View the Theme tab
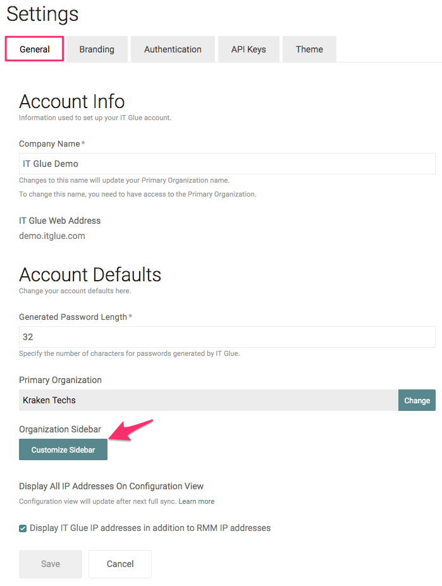This screenshot has height=586, width=442. [x=309, y=49]
